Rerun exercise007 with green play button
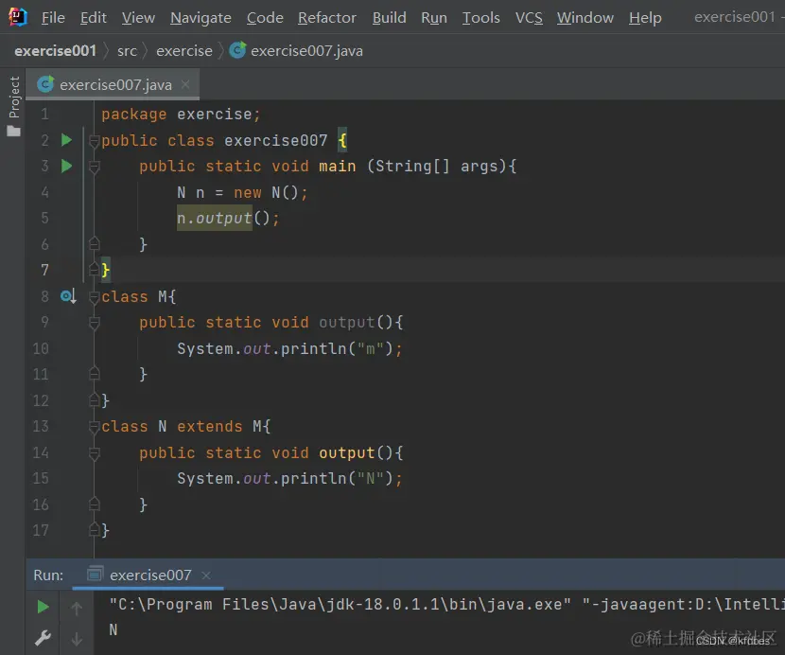 [44, 608]
